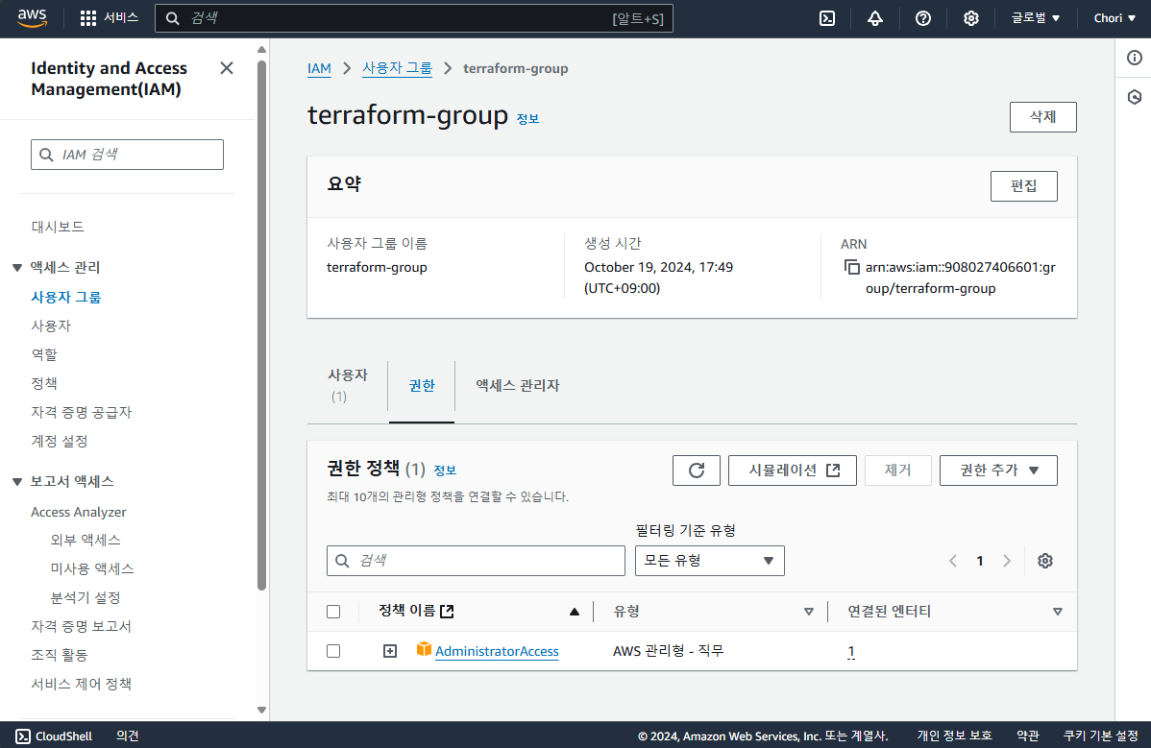Close the IAM navigation panel
The height and width of the screenshot is (748, 1151).
[x=227, y=68]
